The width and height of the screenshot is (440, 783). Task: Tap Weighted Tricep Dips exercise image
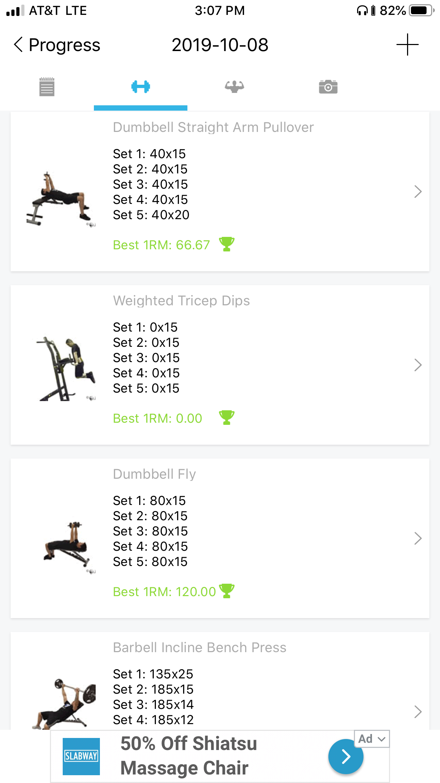point(66,369)
